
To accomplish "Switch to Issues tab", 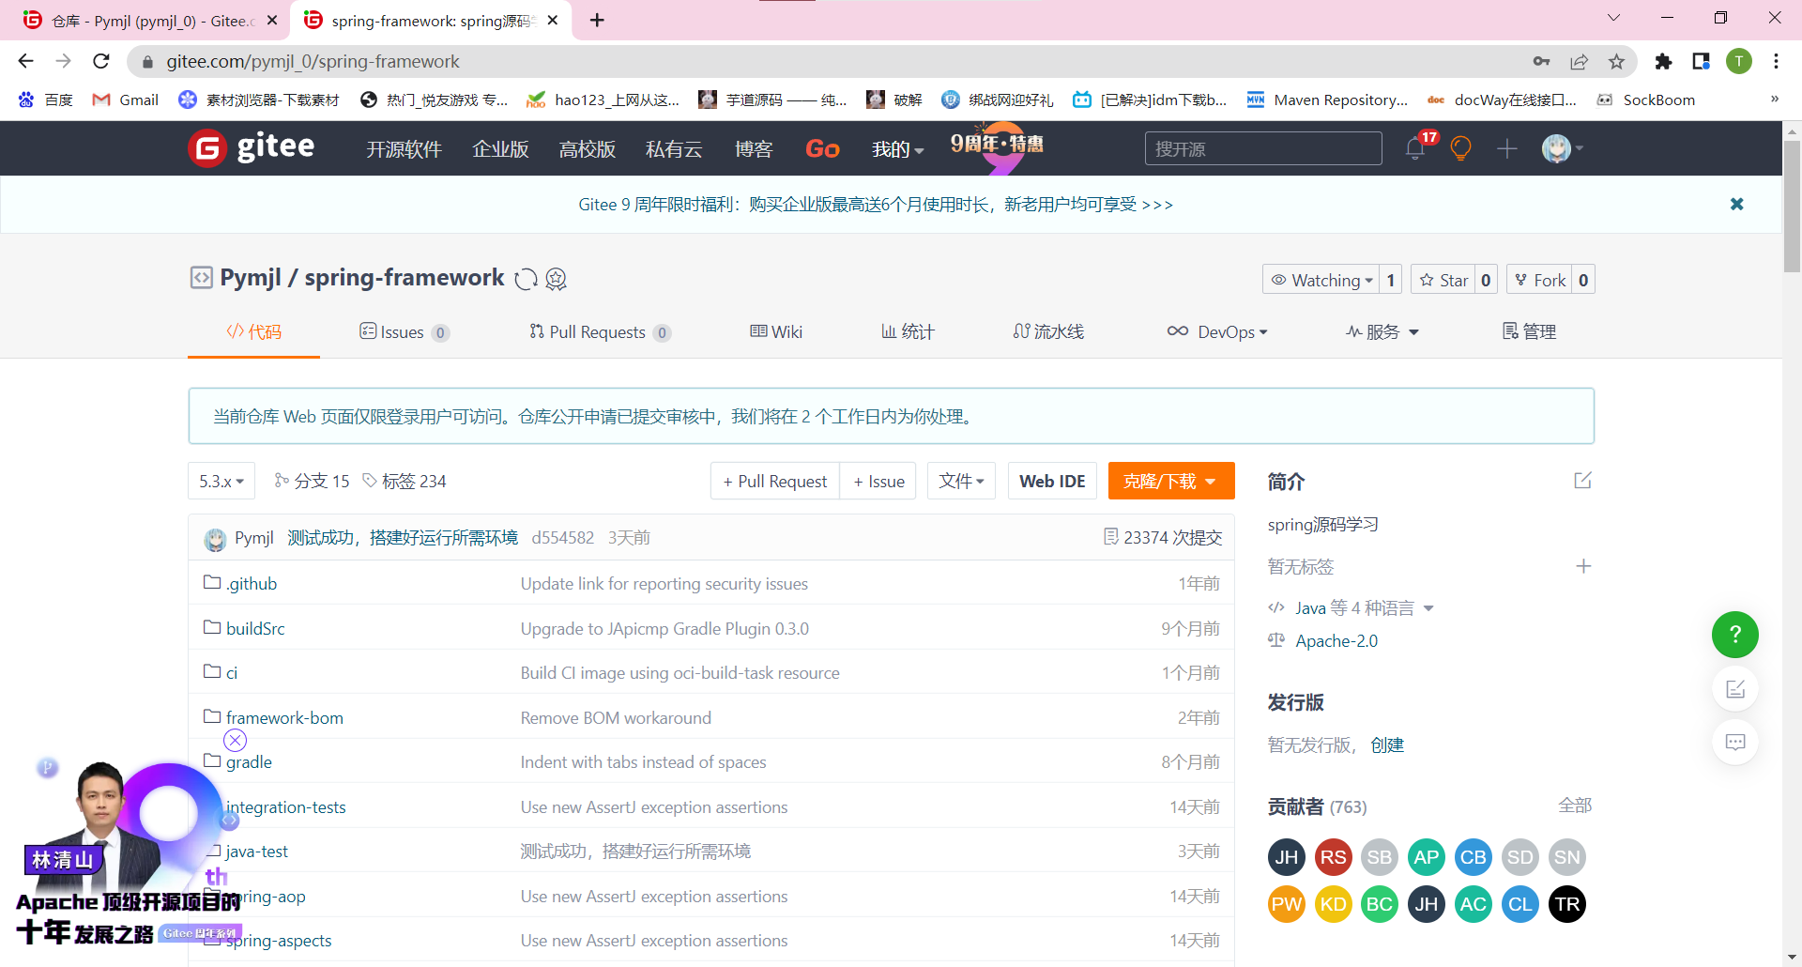I will coord(405,331).
